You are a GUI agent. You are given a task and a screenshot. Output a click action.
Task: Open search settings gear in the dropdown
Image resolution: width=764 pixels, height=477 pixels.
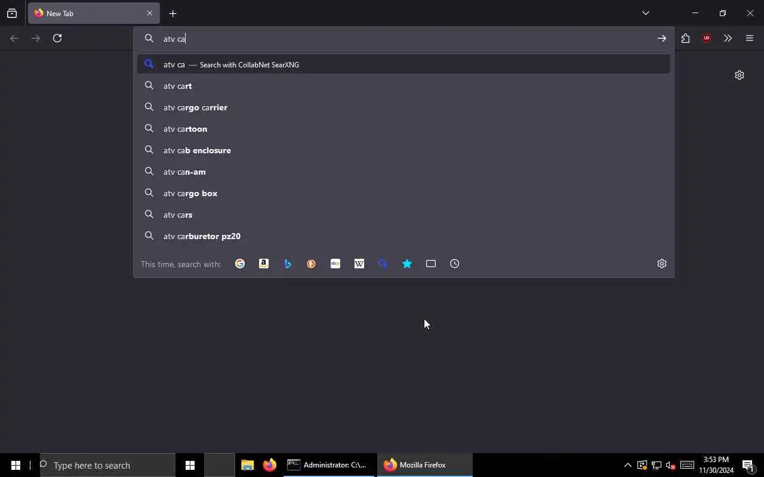tap(662, 264)
